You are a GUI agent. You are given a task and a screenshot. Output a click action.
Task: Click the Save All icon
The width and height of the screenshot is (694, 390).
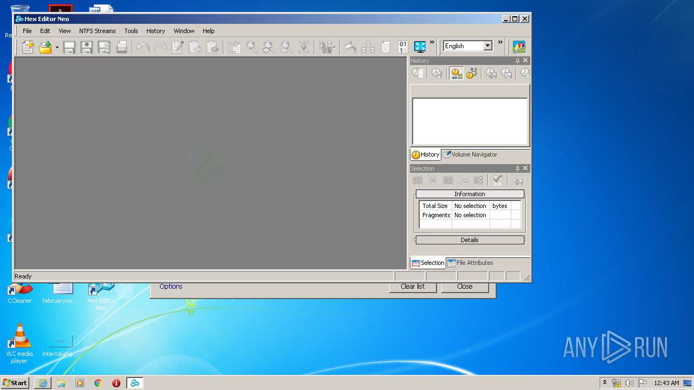click(104, 47)
